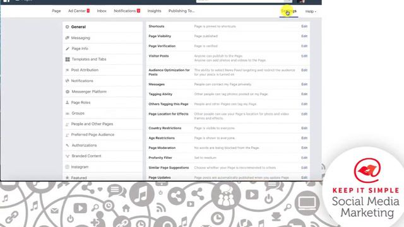Image resolution: width=404 pixels, height=227 pixels.
Task: Edit the Messages setting
Action: (304, 84)
